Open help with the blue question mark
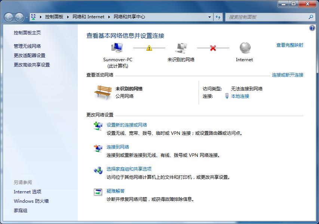This screenshot has width=319, height=224. pyautogui.click(x=312, y=28)
